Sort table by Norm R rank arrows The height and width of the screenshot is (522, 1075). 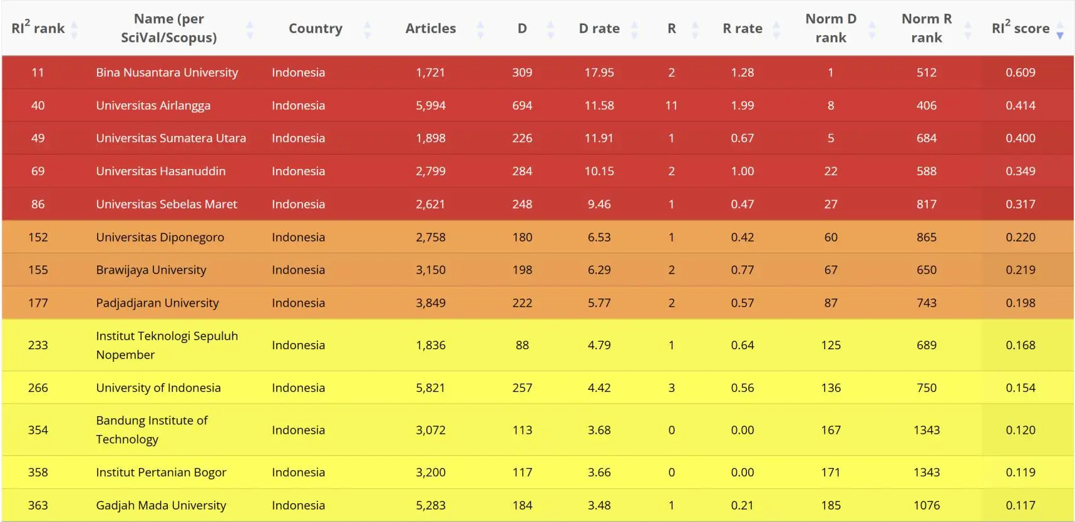tap(968, 29)
